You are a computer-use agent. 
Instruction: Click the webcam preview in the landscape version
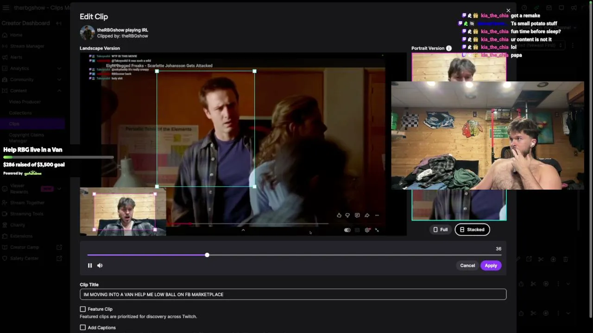[123, 212]
